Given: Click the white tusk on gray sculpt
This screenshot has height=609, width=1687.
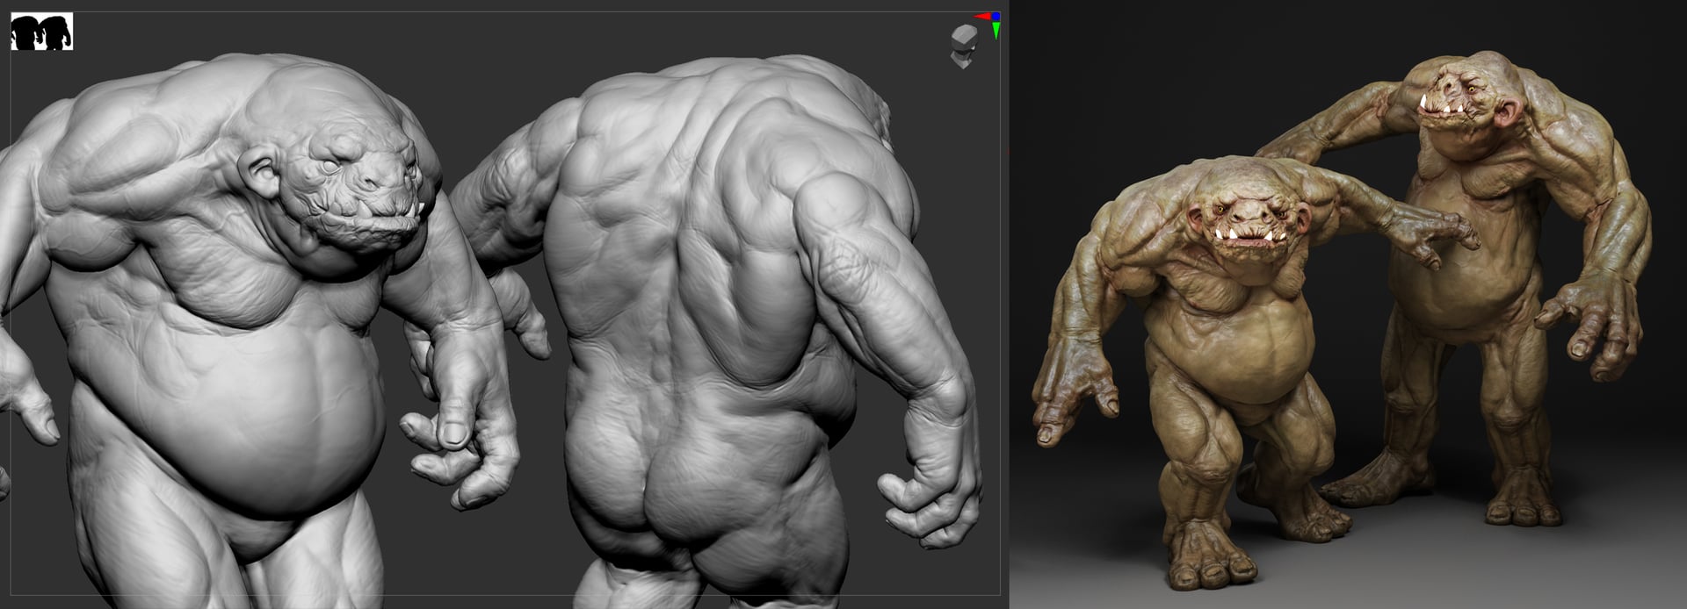Looking at the screenshot, I should coord(422,209).
